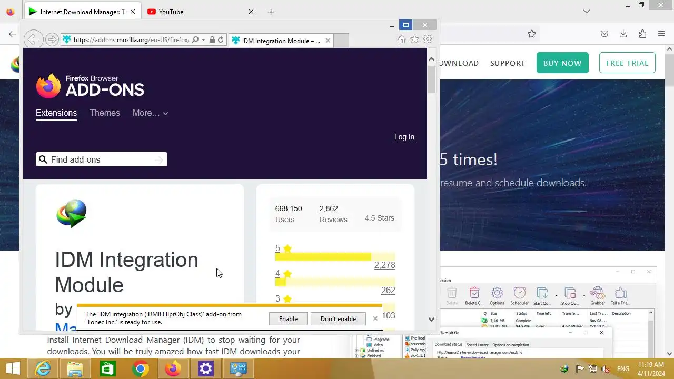
Task: Close the YouTube tab in Firefox
Action: (251, 12)
